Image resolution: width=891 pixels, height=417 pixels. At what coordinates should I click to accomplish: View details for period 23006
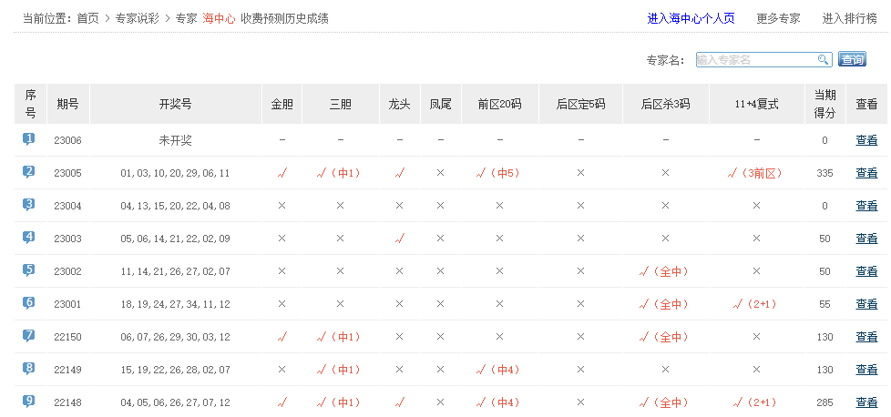[x=866, y=140]
